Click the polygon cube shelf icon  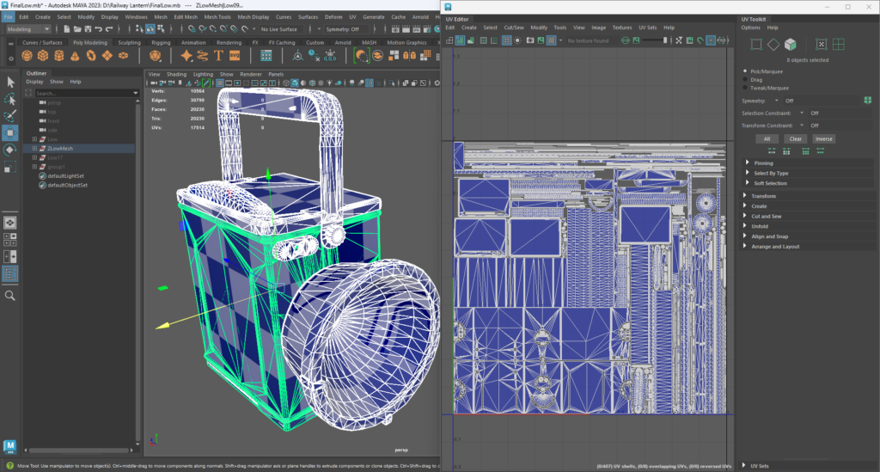tap(44, 55)
